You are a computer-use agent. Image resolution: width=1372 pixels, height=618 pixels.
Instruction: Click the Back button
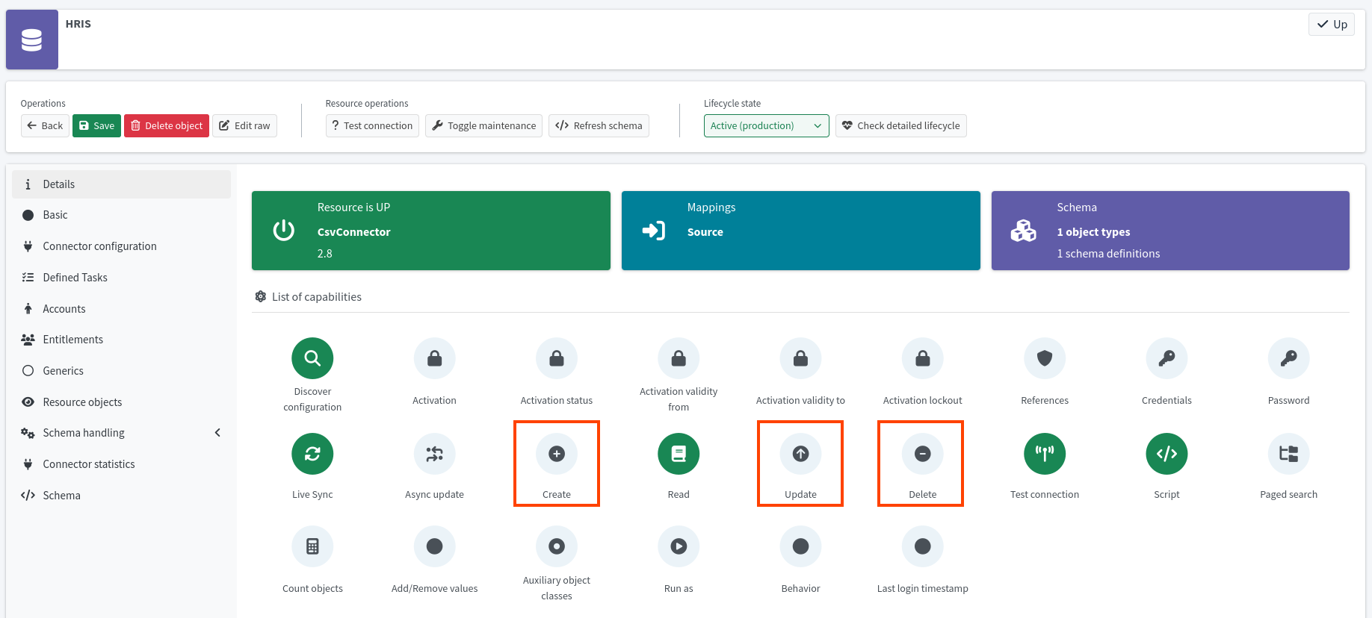45,125
